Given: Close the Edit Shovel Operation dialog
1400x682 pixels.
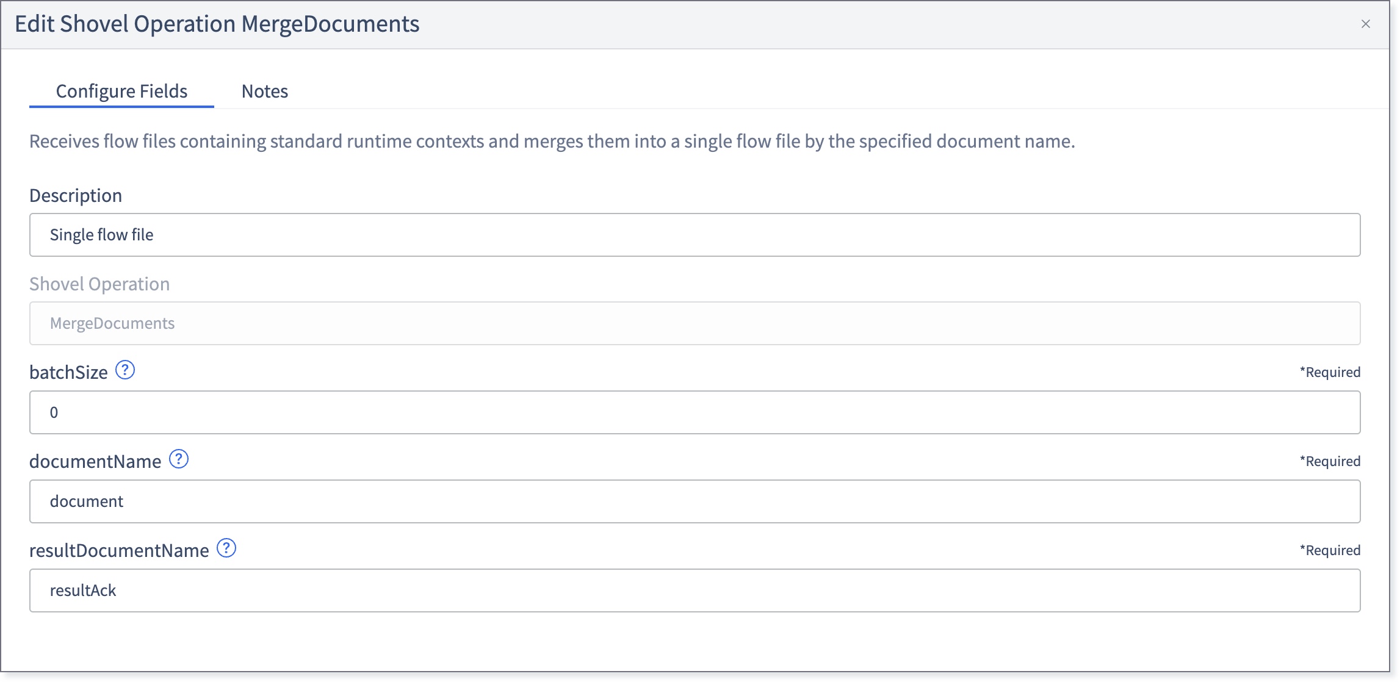Looking at the screenshot, I should 1366,24.
